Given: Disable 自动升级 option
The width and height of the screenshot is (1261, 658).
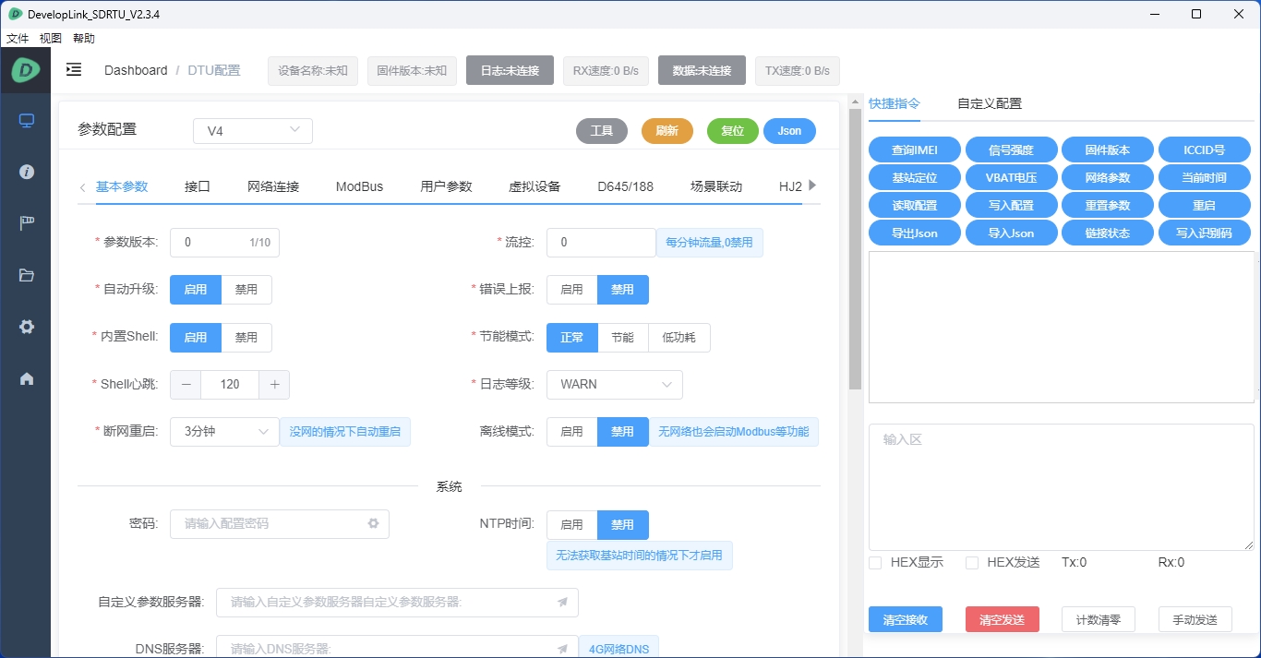Looking at the screenshot, I should pos(246,290).
